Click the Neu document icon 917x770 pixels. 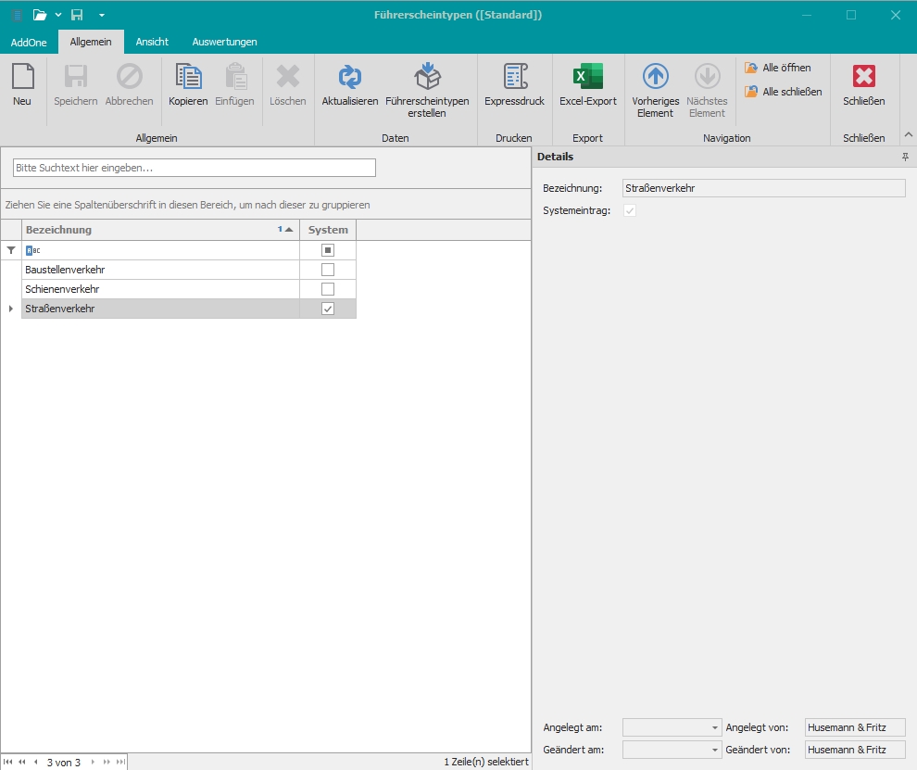[x=22, y=78]
